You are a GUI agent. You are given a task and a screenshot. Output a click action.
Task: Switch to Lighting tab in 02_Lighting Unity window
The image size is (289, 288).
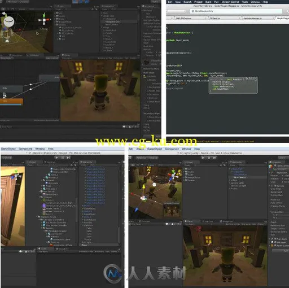point(207,221)
